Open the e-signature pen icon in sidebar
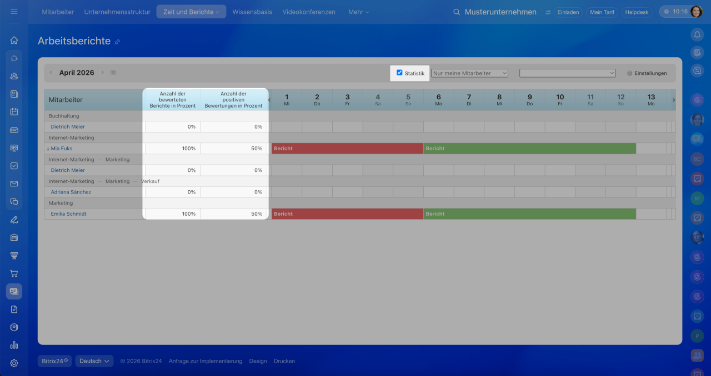Image resolution: width=711 pixels, height=376 pixels. pos(14,220)
